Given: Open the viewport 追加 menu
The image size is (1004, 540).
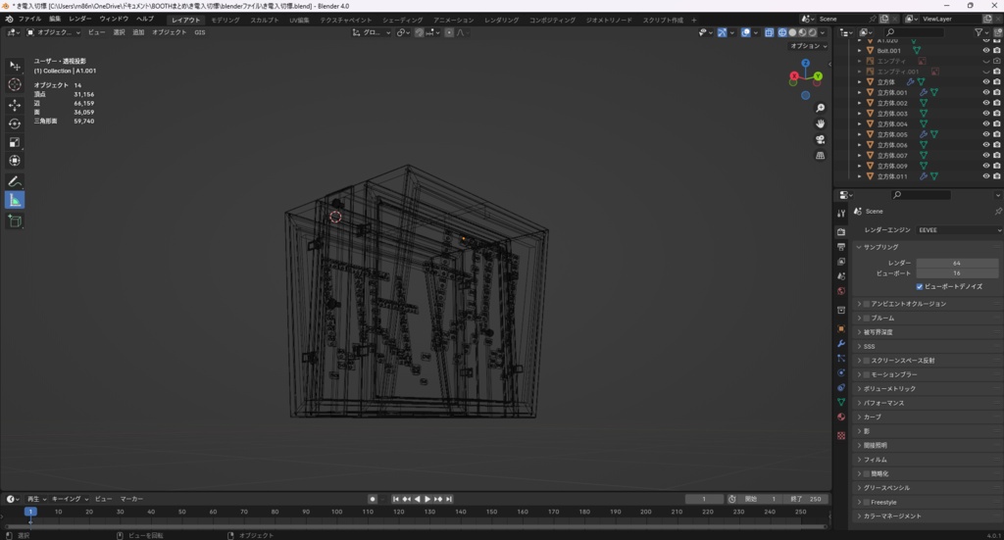Looking at the screenshot, I should tap(138, 32).
